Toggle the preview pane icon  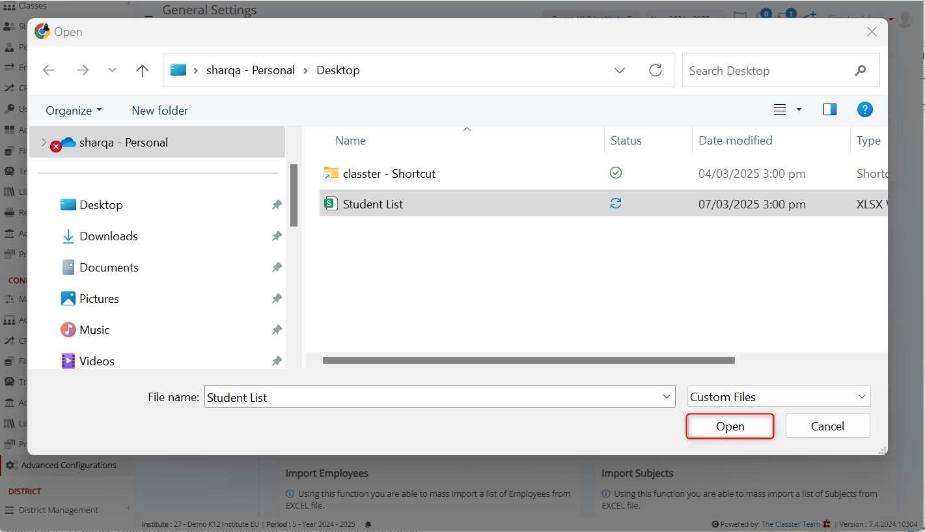829,109
